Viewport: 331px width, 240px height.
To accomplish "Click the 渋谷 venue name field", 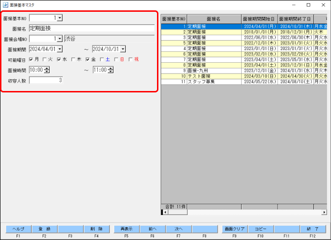I will (x=109, y=39).
